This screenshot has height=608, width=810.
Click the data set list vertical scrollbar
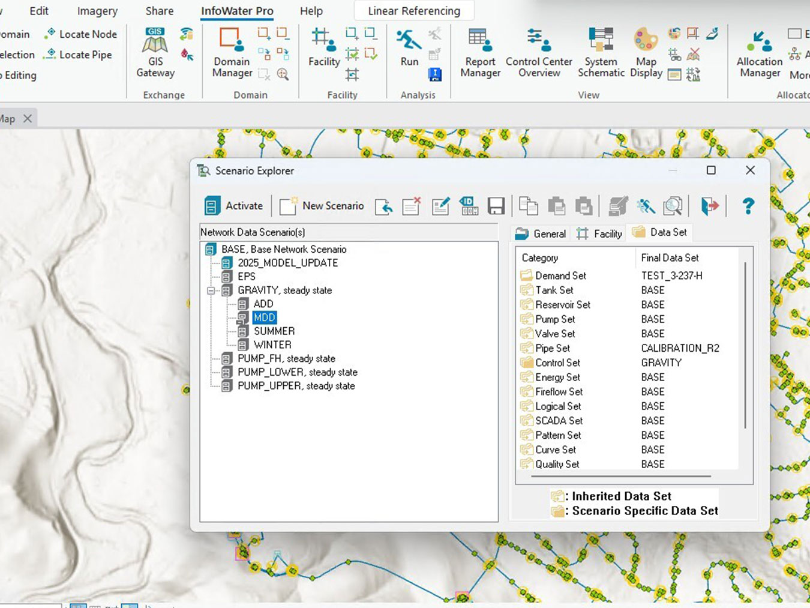pos(745,345)
